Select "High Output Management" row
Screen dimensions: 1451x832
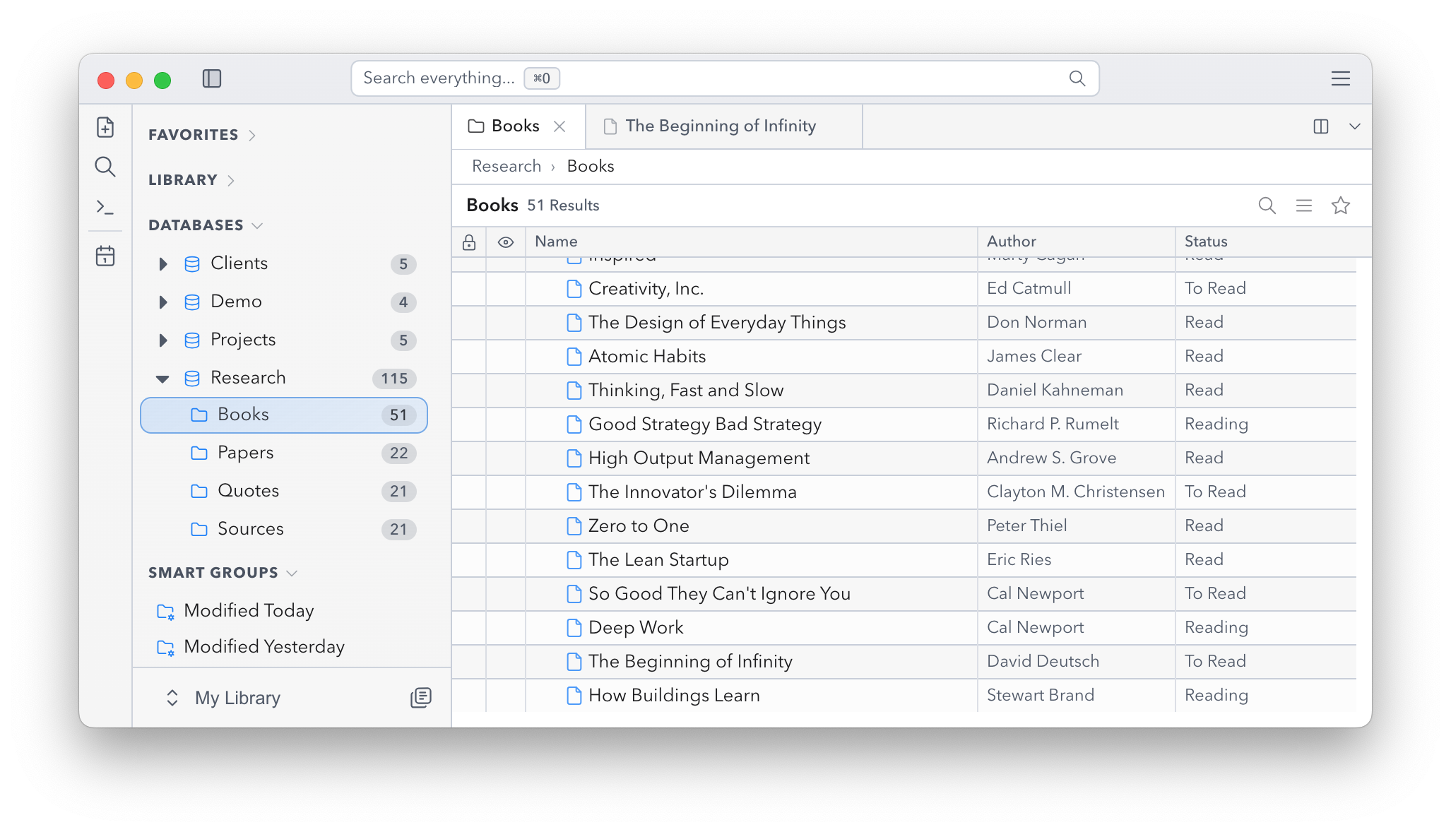tap(904, 458)
